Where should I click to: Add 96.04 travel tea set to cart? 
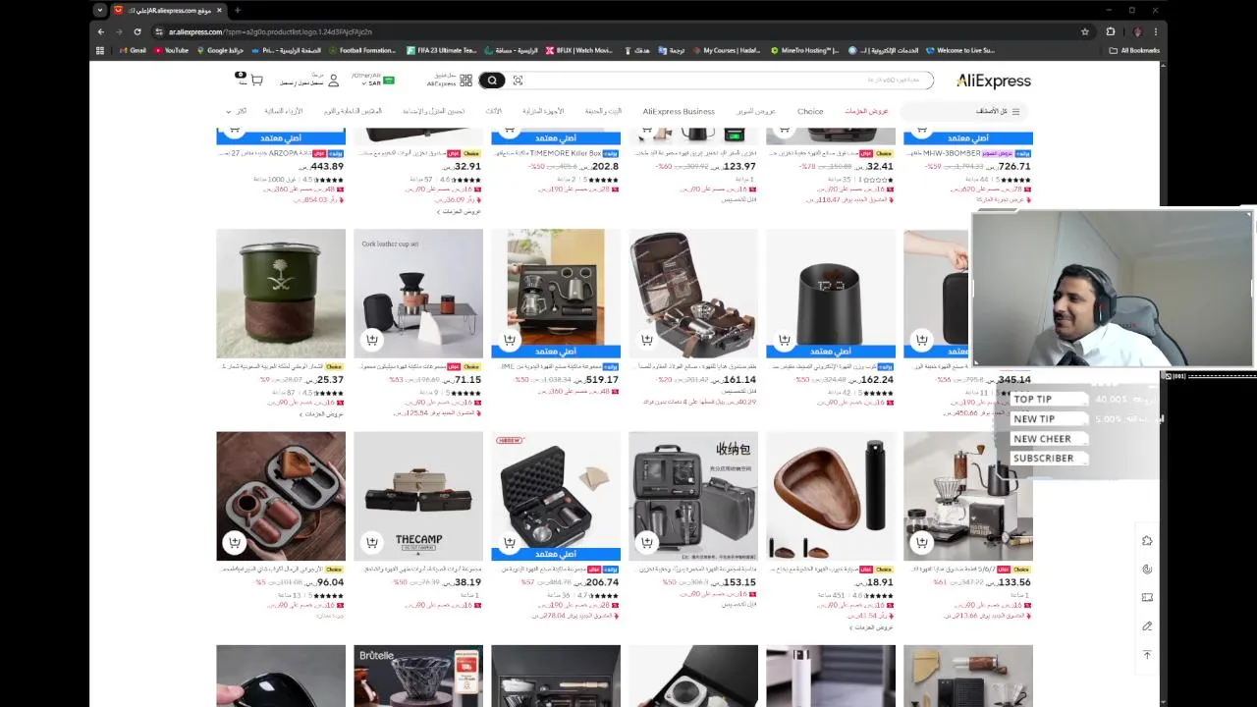coord(235,542)
